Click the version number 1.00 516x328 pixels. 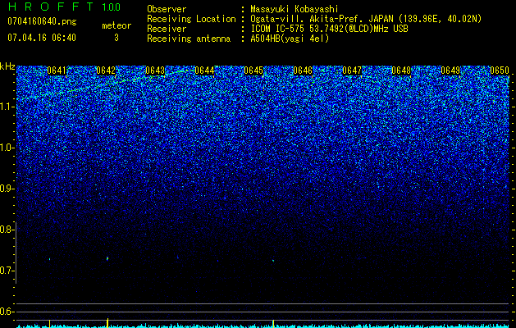112,7
